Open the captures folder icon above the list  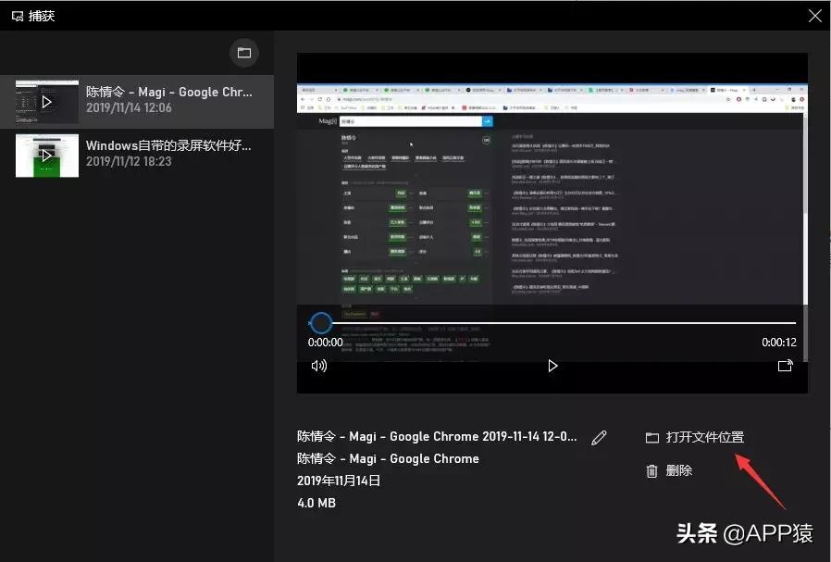244,53
